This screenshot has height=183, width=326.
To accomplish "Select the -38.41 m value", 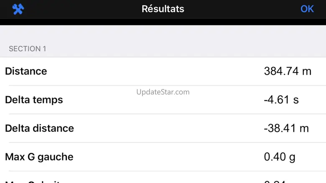I will tap(286, 128).
